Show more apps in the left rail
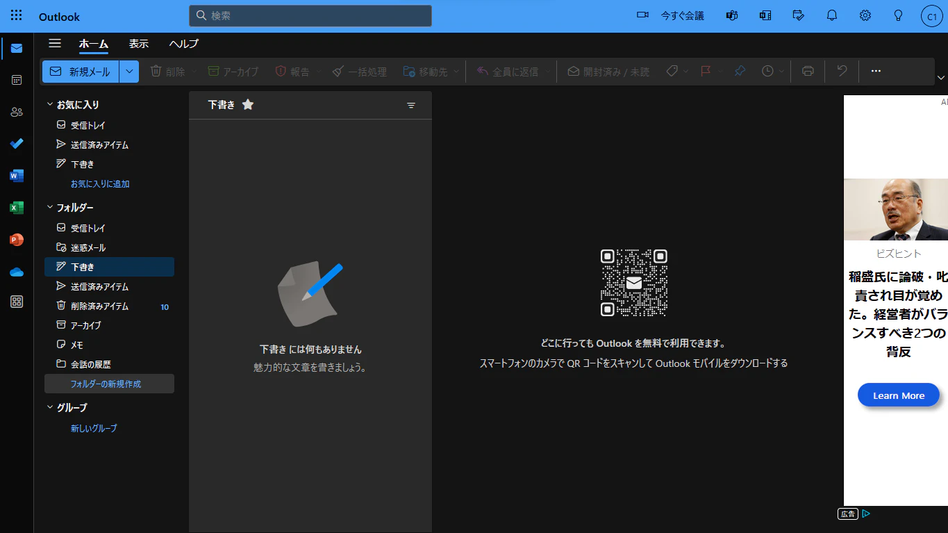Screen dimensions: 948x533 [17, 302]
